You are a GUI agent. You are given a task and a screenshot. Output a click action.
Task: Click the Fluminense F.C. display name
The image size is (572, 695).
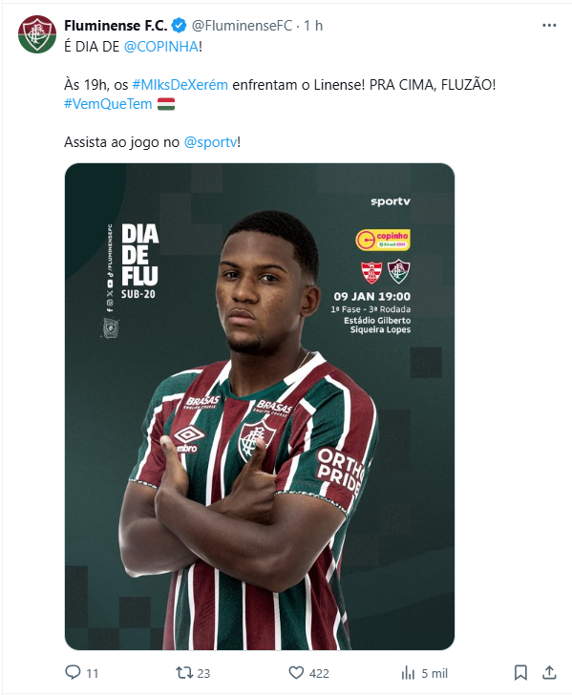(x=116, y=26)
